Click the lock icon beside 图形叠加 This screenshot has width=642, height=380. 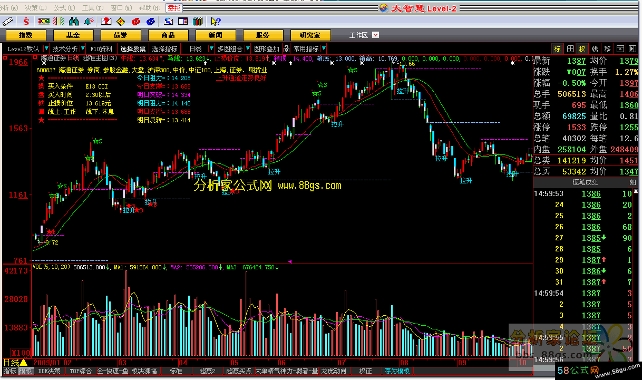(x=286, y=48)
